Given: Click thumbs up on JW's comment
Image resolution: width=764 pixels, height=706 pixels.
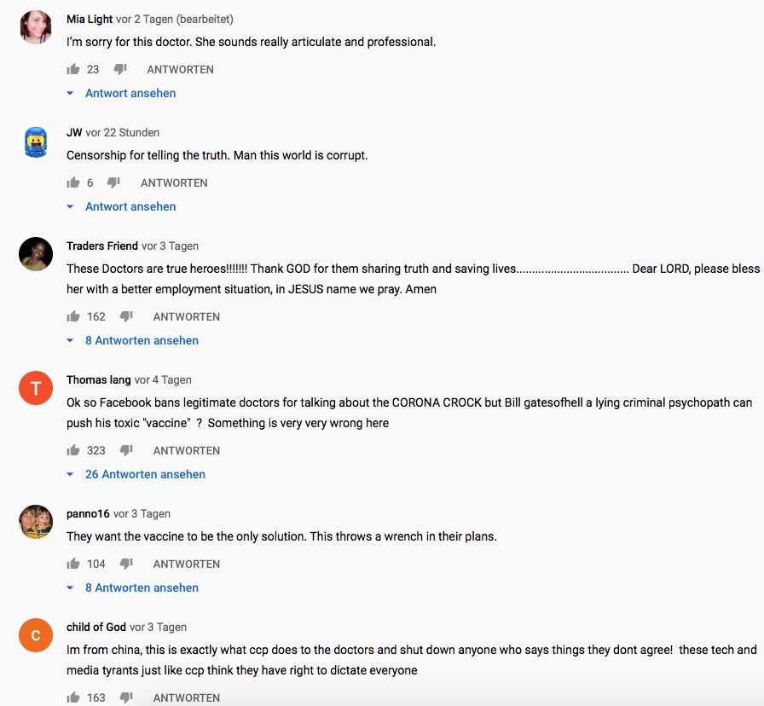Looking at the screenshot, I should click(x=73, y=182).
